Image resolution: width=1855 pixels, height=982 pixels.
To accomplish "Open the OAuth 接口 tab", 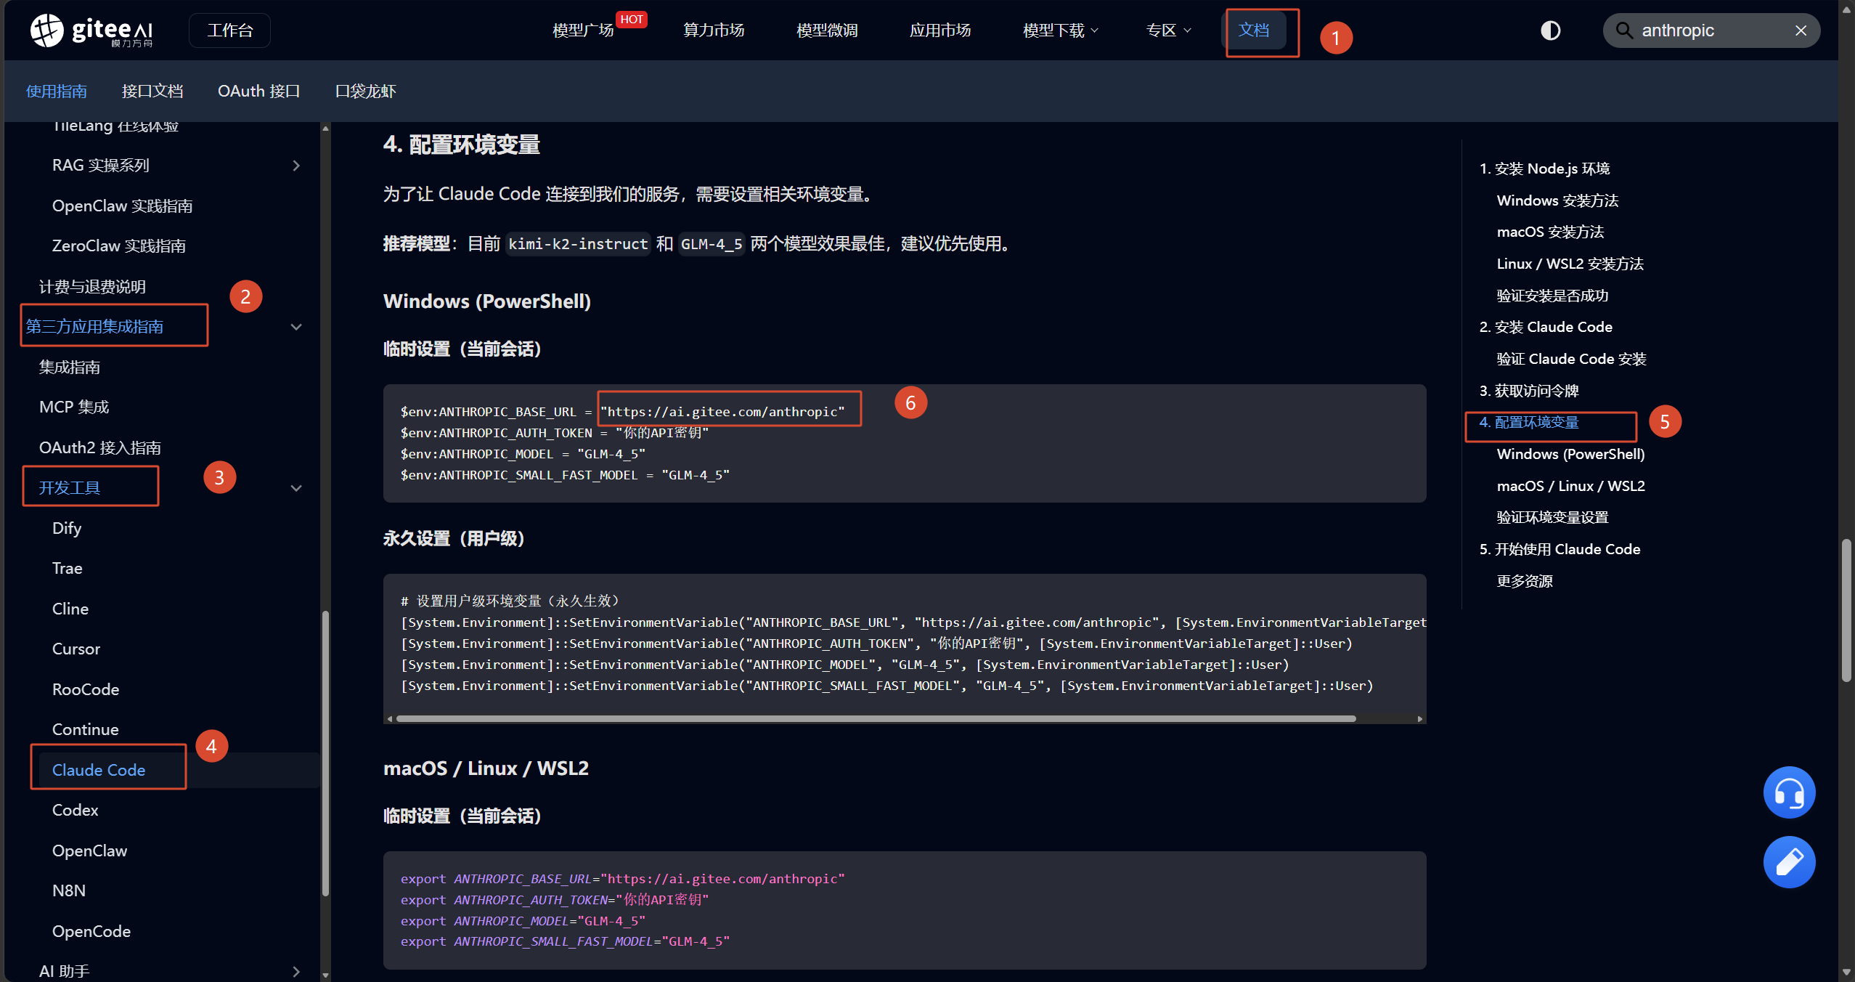I will (x=258, y=92).
